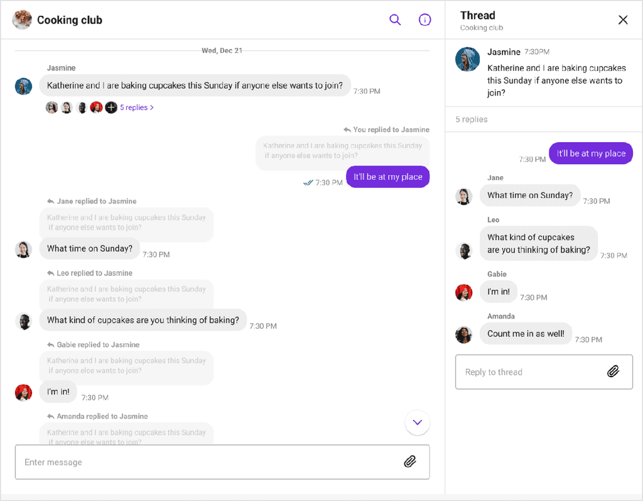Click Gabie's avatar in the thread replies
Viewport: 643px width, 501px height.
pyautogui.click(x=464, y=292)
